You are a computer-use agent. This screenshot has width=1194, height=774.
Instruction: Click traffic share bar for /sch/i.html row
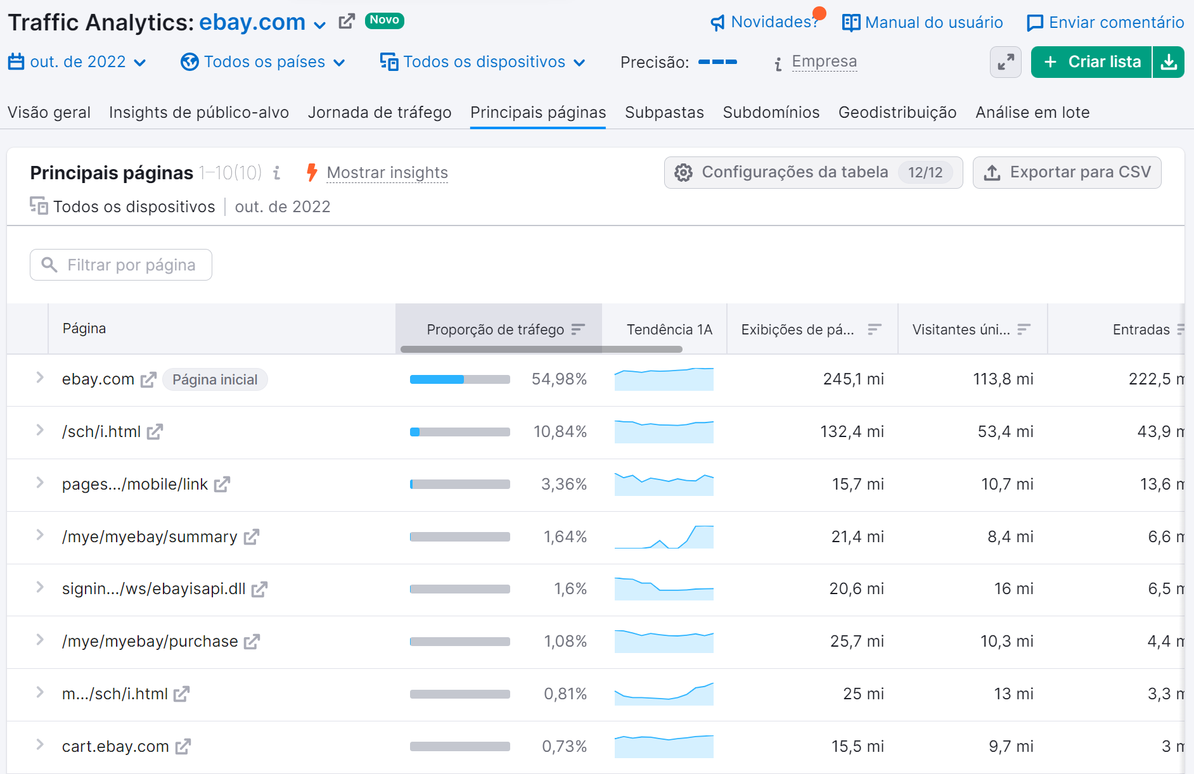coord(460,432)
